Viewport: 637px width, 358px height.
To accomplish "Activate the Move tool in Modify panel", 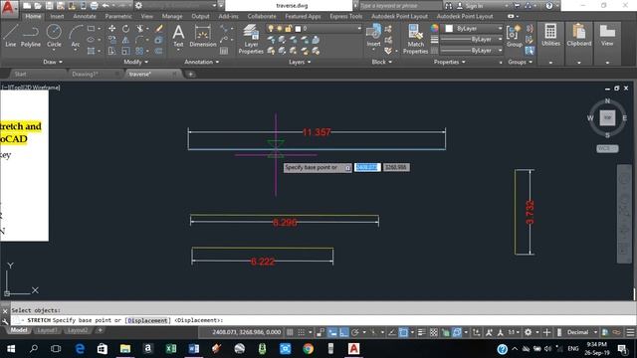I will [111, 29].
